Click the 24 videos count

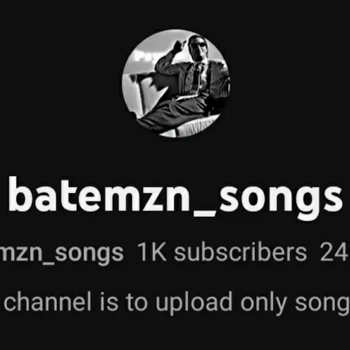click(x=335, y=251)
